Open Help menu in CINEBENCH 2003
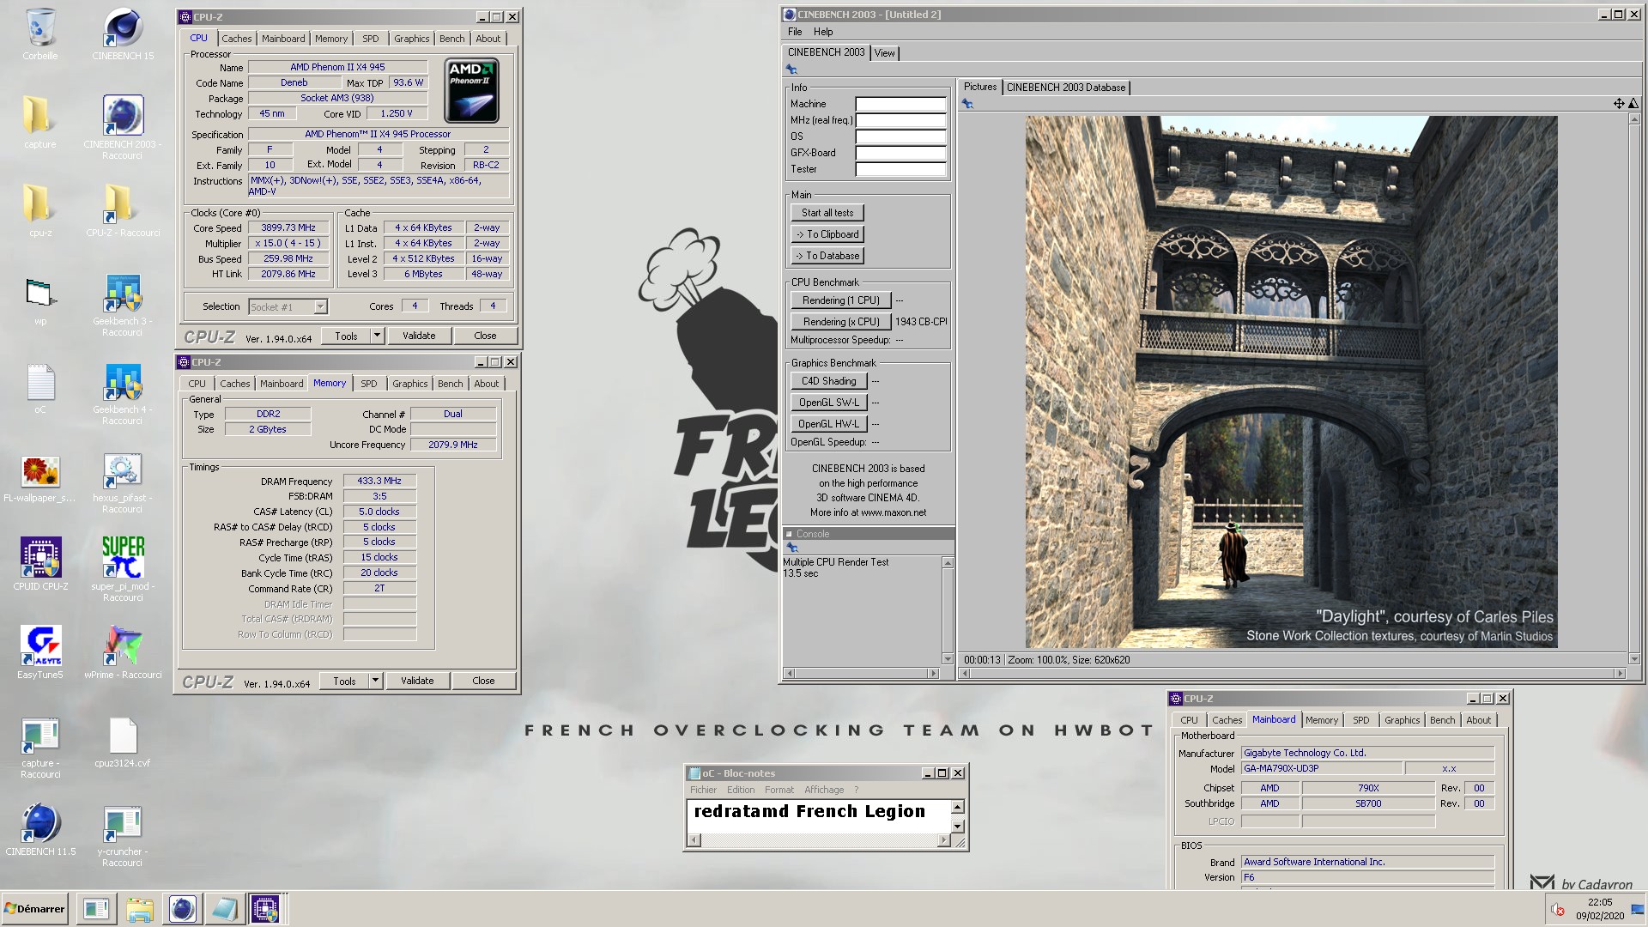 point(823,32)
